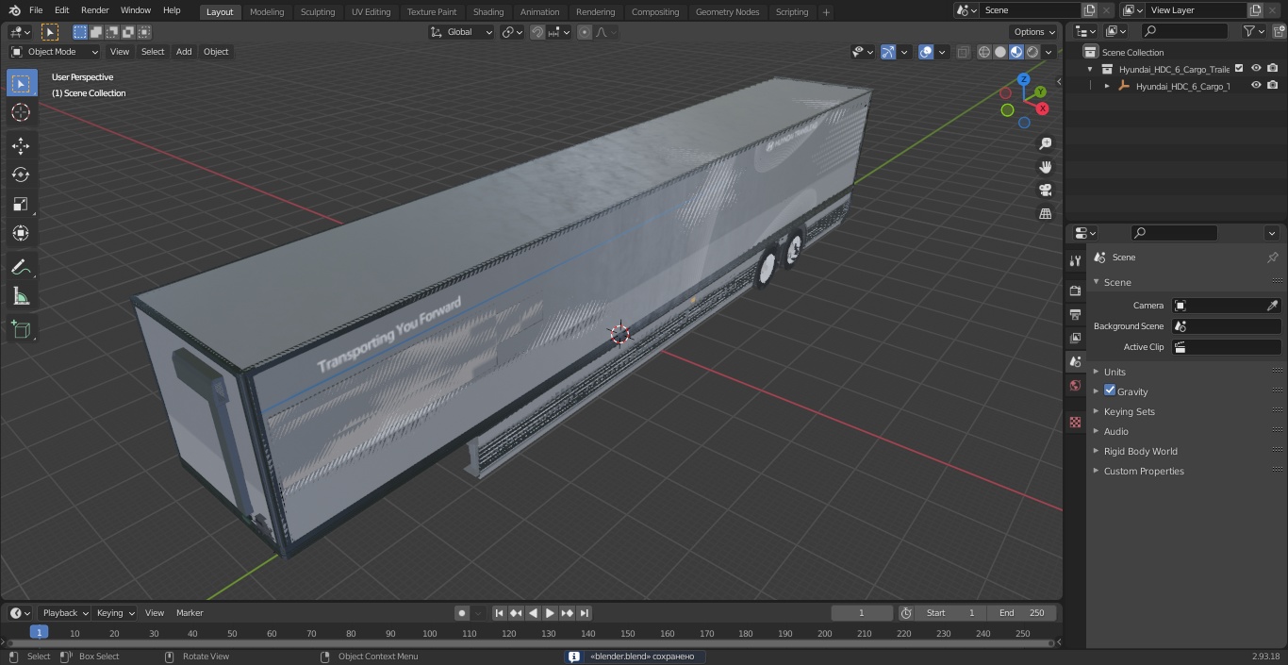Expand the Hyundai_HDC_6_Cargo_1 tree item
Screen dimensions: 1288x665
click(x=1107, y=86)
